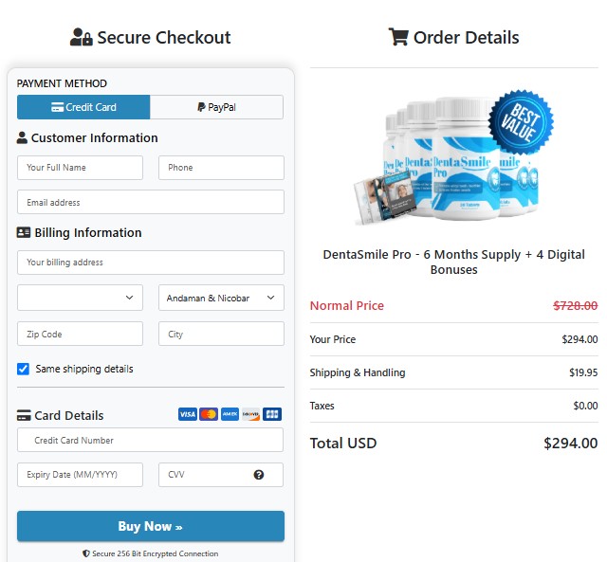Click the Best Value badge
This screenshot has width=607, height=562.
[x=521, y=122]
